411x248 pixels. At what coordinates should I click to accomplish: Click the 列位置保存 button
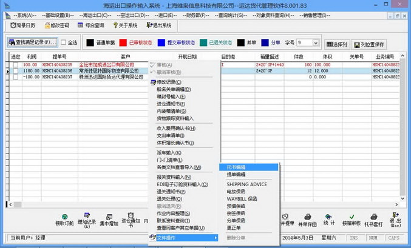(x=369, y=44)
